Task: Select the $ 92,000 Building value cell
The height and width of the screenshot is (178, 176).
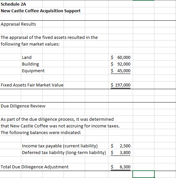Action: point(120,64)
